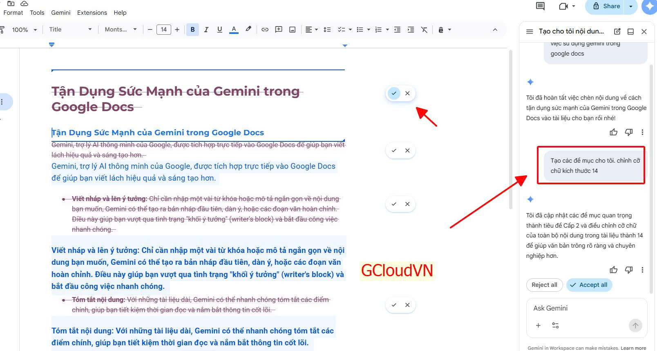Open Gemini prompt settings sliders icon
Viewport: 657px width, 351px height.
(555, 325)
